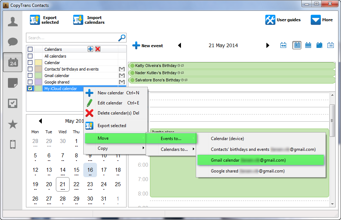Go to previous month in mini calendar

click(x=40, y=121)
